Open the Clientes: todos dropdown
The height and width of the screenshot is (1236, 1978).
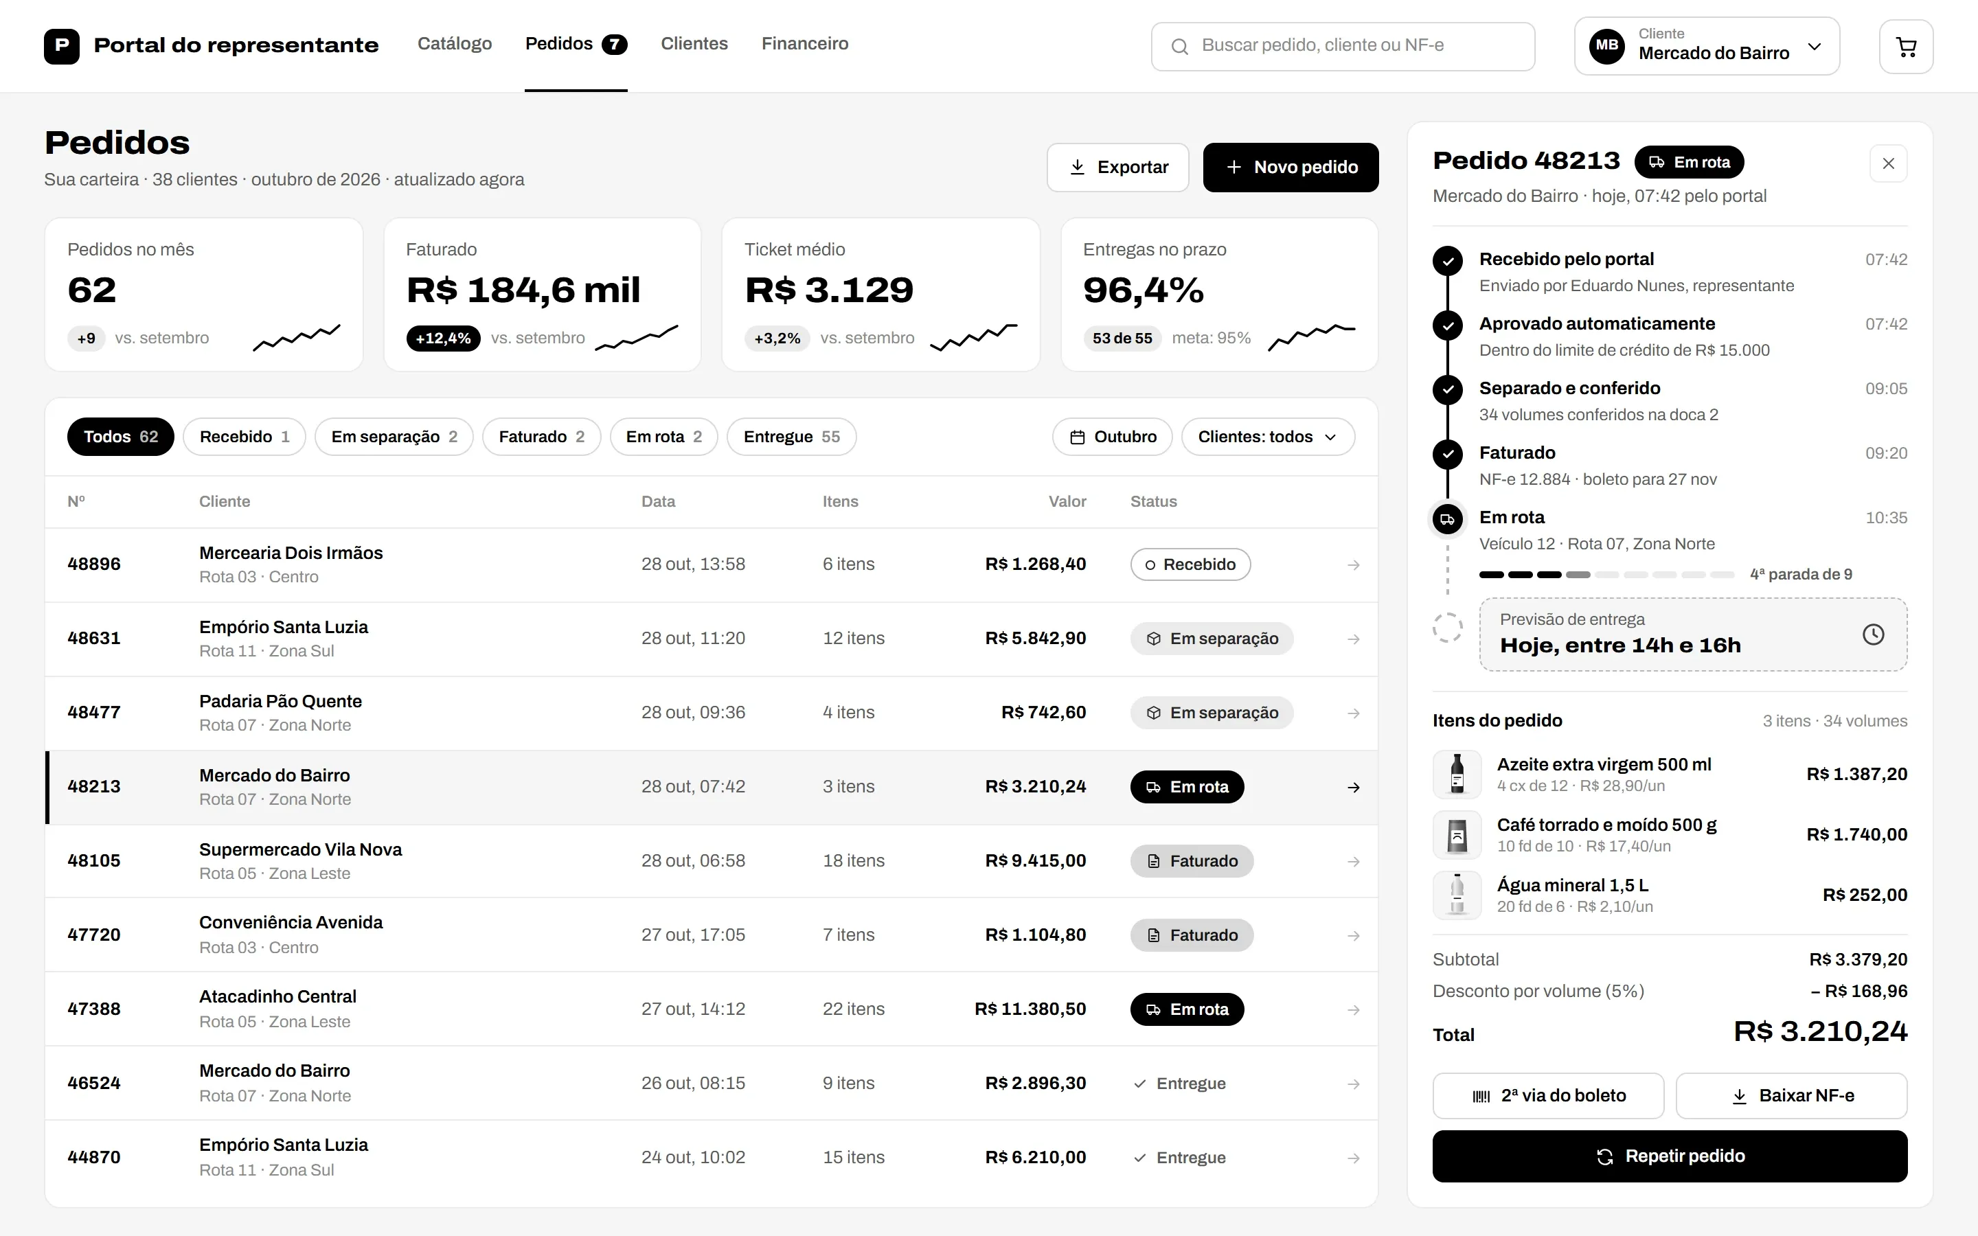[x=1268, y=437]
